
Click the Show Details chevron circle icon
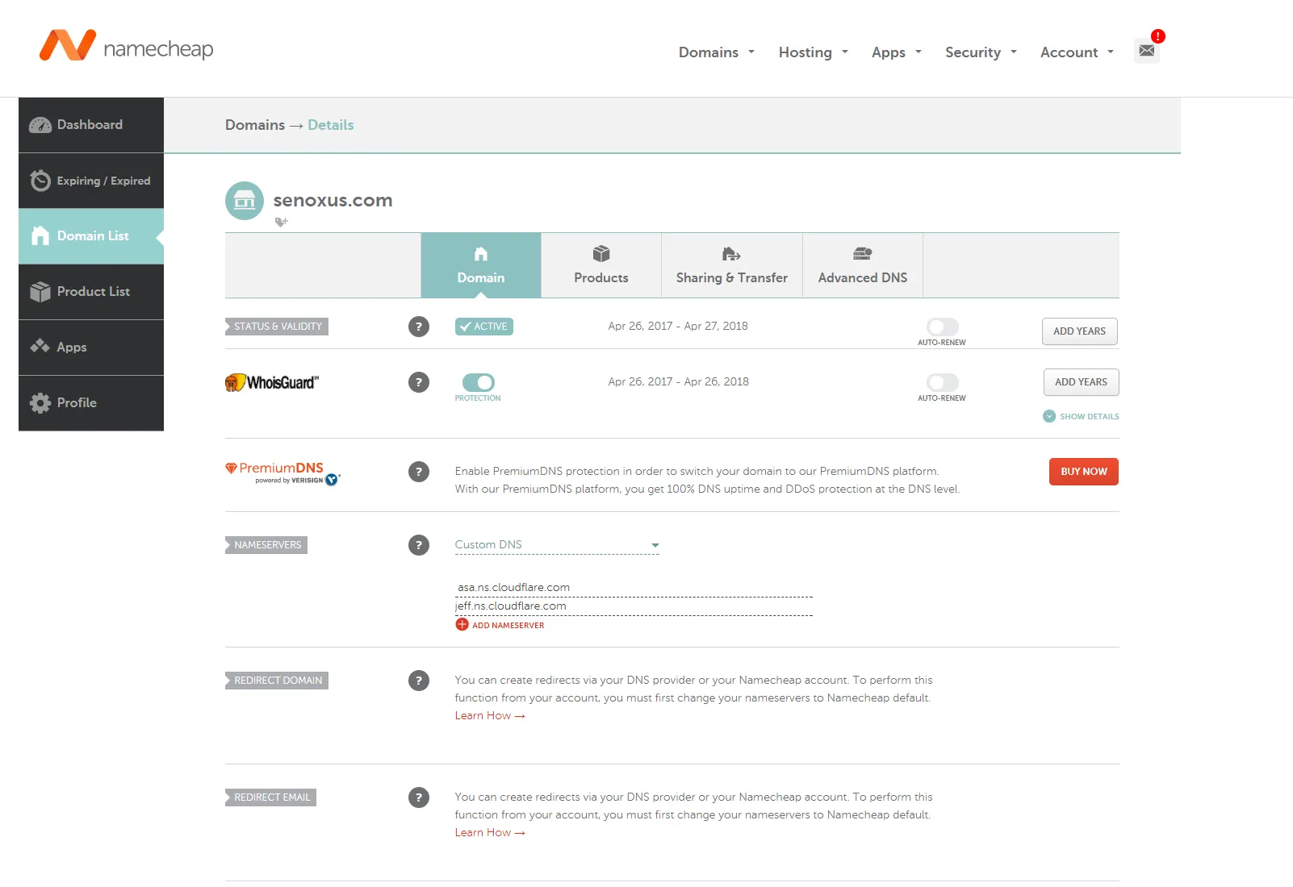pos(1049,416)
